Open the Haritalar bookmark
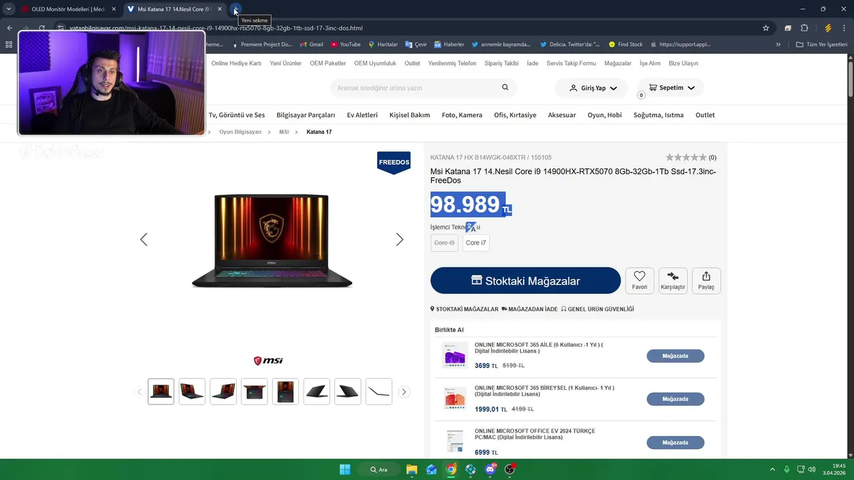 383,45
